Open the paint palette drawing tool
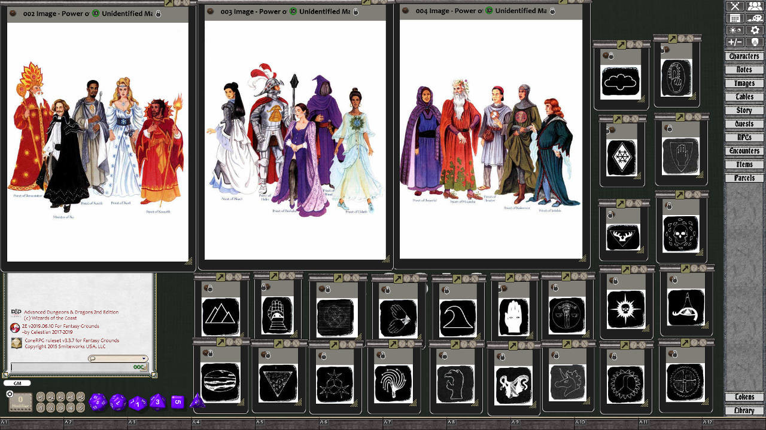 click(755, 17)
